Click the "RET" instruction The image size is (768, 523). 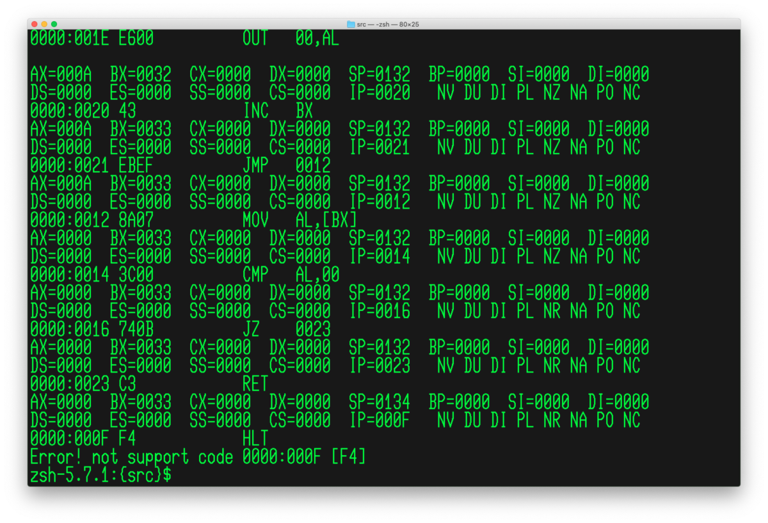pos(255,384)
